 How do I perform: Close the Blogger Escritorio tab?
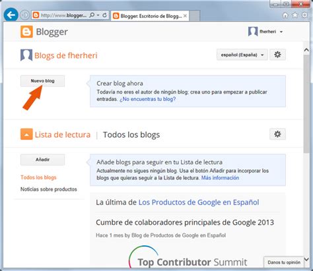pyautogui.click(x=186, y=16)
